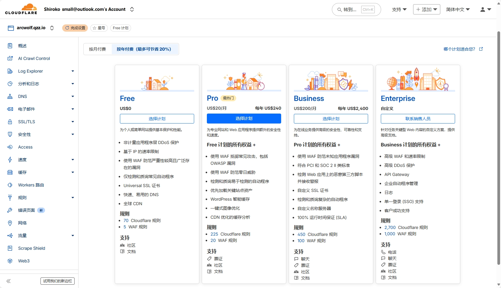Screen dimensions: 501x288
Task: Open the AI Crawl Control sidebar icon
Action: tap(10, 58)
